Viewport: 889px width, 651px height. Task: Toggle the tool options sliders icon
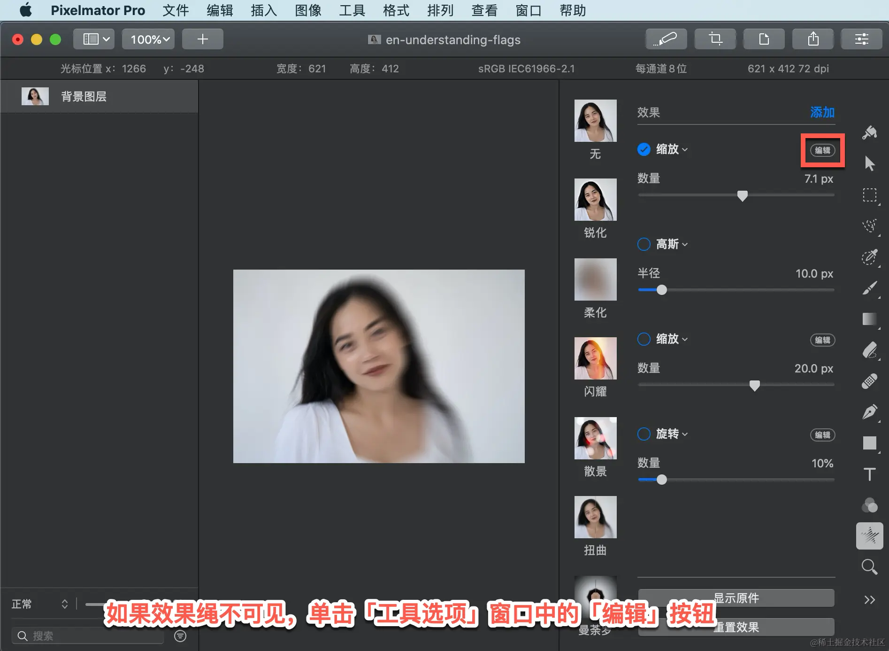coord(861,39)
